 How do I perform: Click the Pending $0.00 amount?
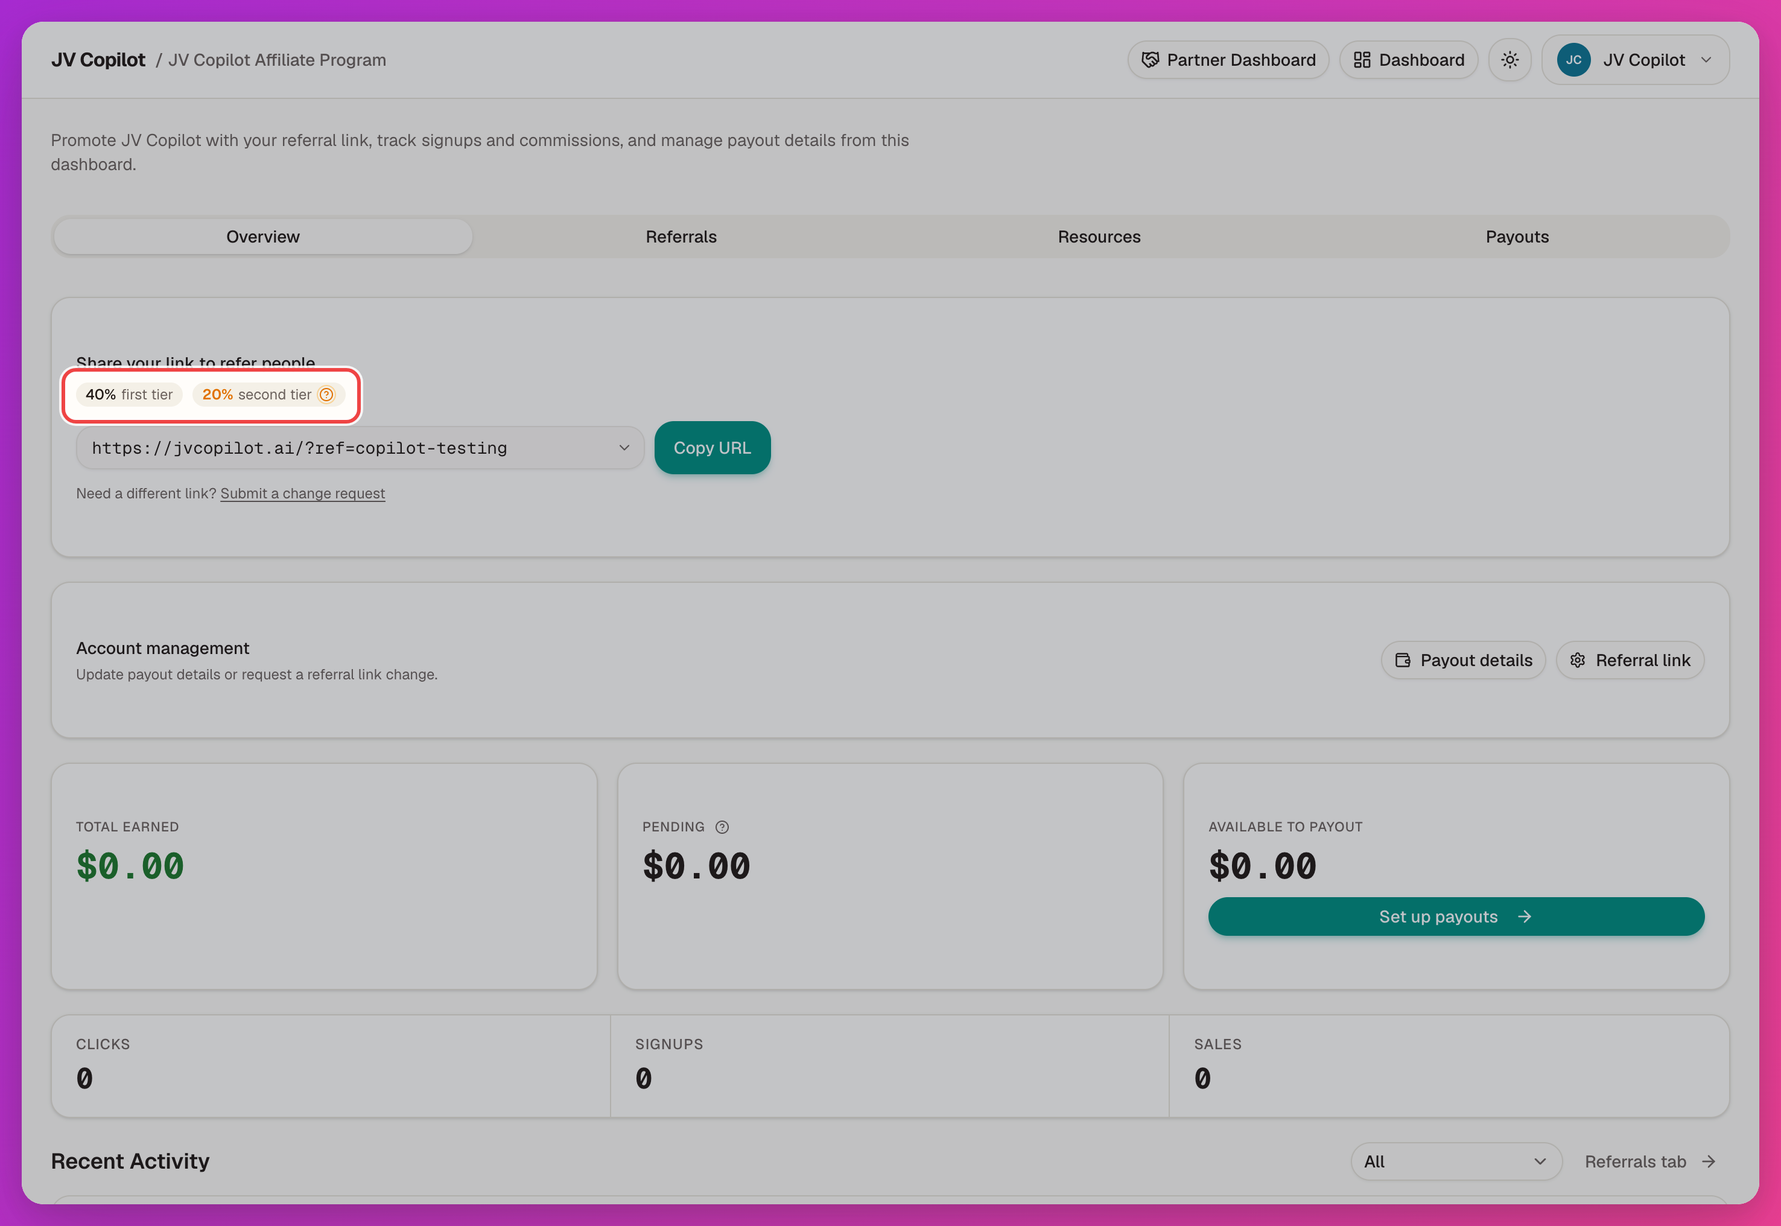[697, 867]
